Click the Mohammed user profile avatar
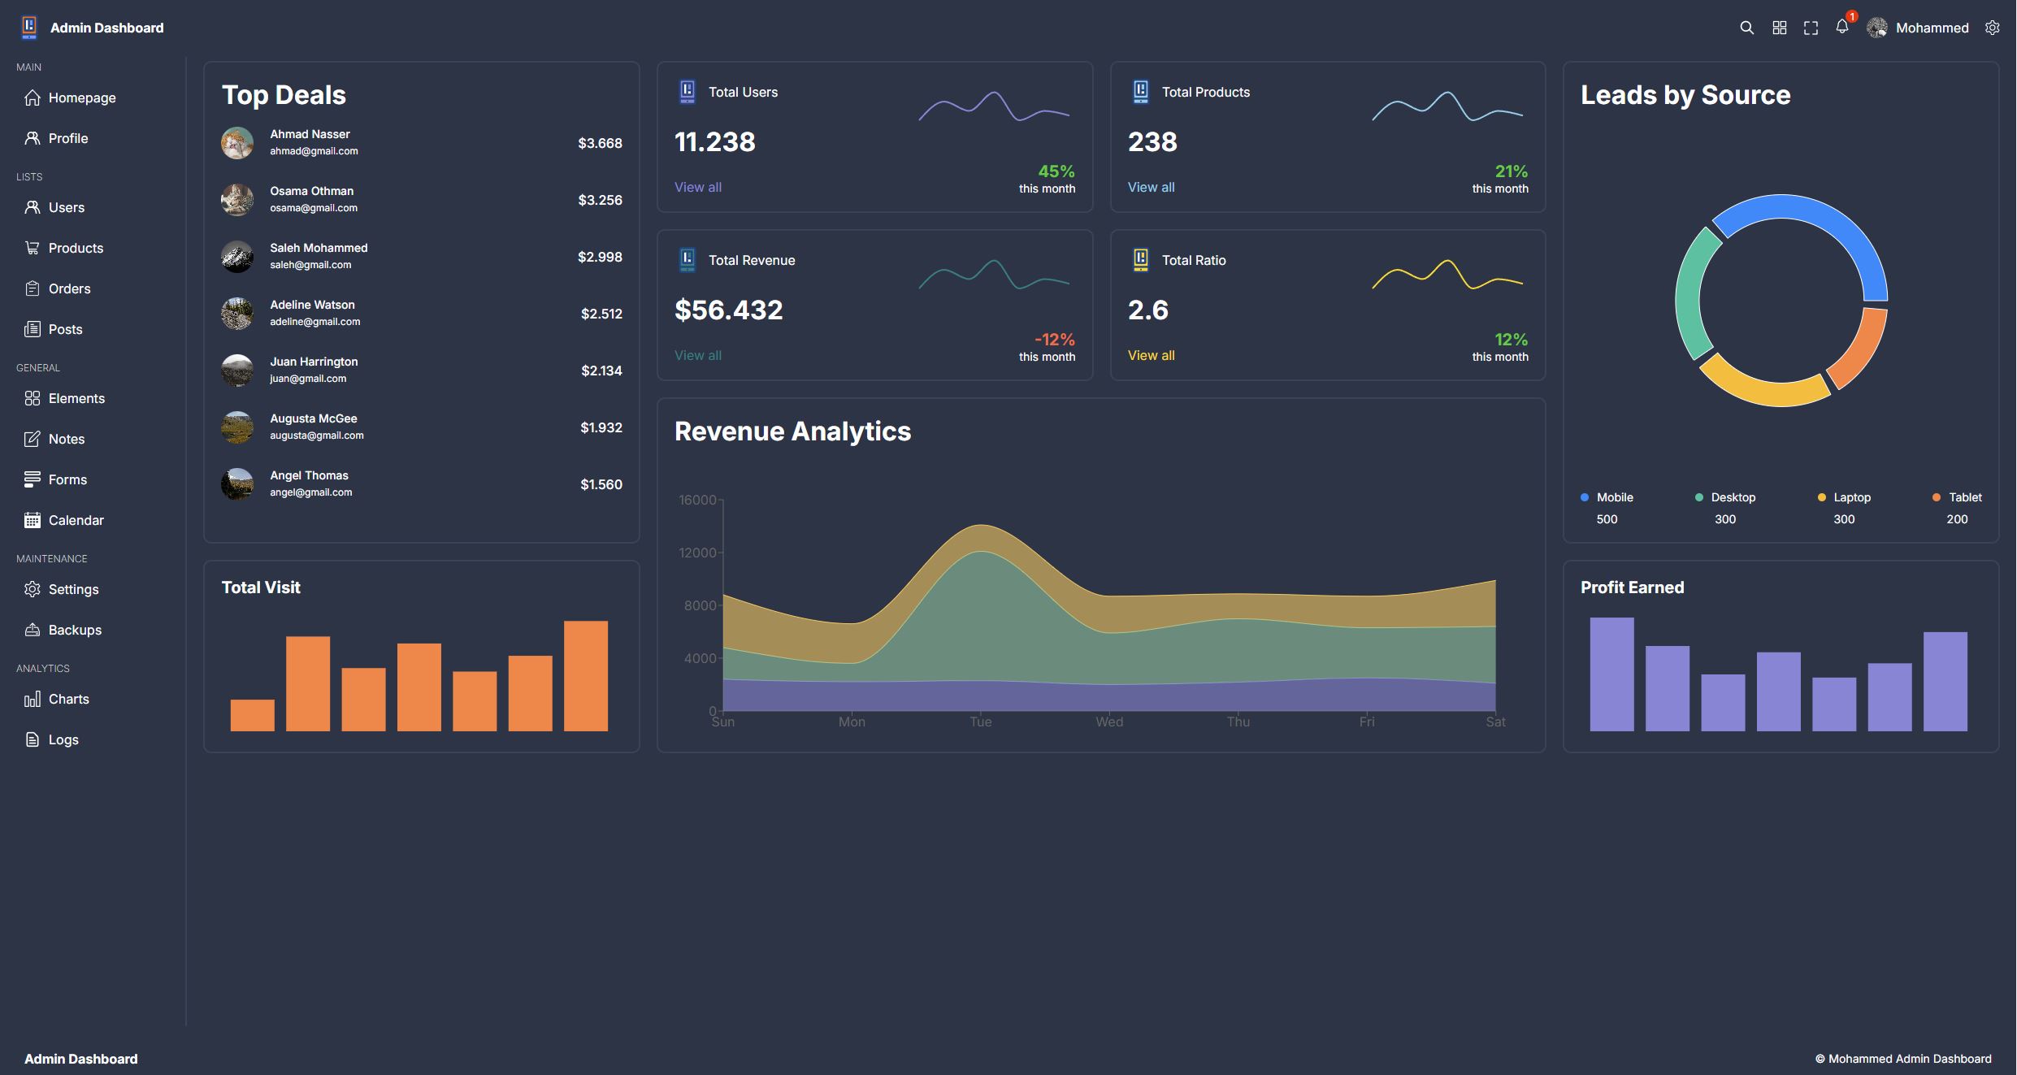Screen dimensions: 2017x1075 pyautogui.click(x=1876, y=28)
